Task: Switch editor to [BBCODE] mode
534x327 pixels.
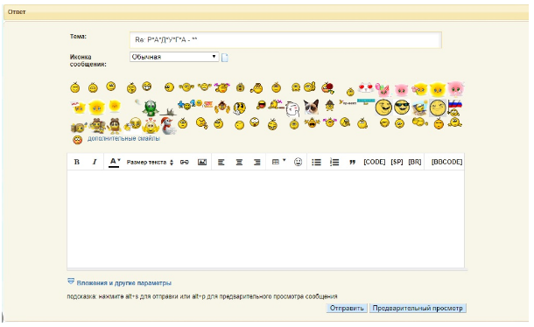Action: [446, 162]
